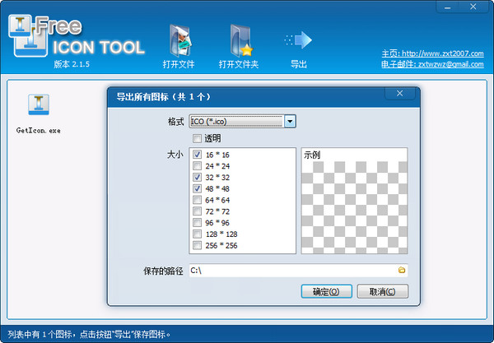Uncheck the 16 * 16 size option
Image resolution: width=494 pixels, height=343 pixels.
tap(197, 155)
